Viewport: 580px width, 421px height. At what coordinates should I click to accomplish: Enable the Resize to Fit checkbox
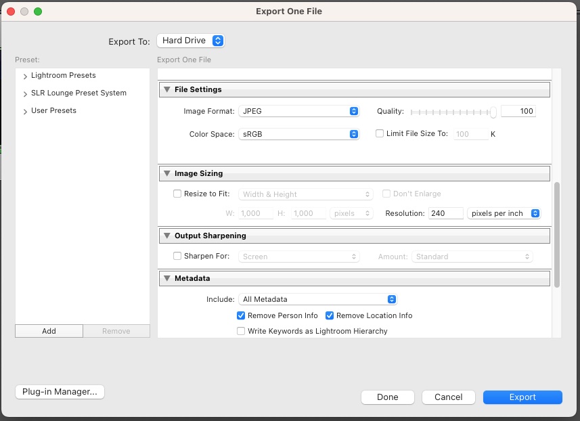pyautogui.click(x=177, y=194)
